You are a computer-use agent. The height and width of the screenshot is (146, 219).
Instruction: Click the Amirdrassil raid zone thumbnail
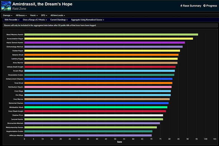[x=6, y=6]
